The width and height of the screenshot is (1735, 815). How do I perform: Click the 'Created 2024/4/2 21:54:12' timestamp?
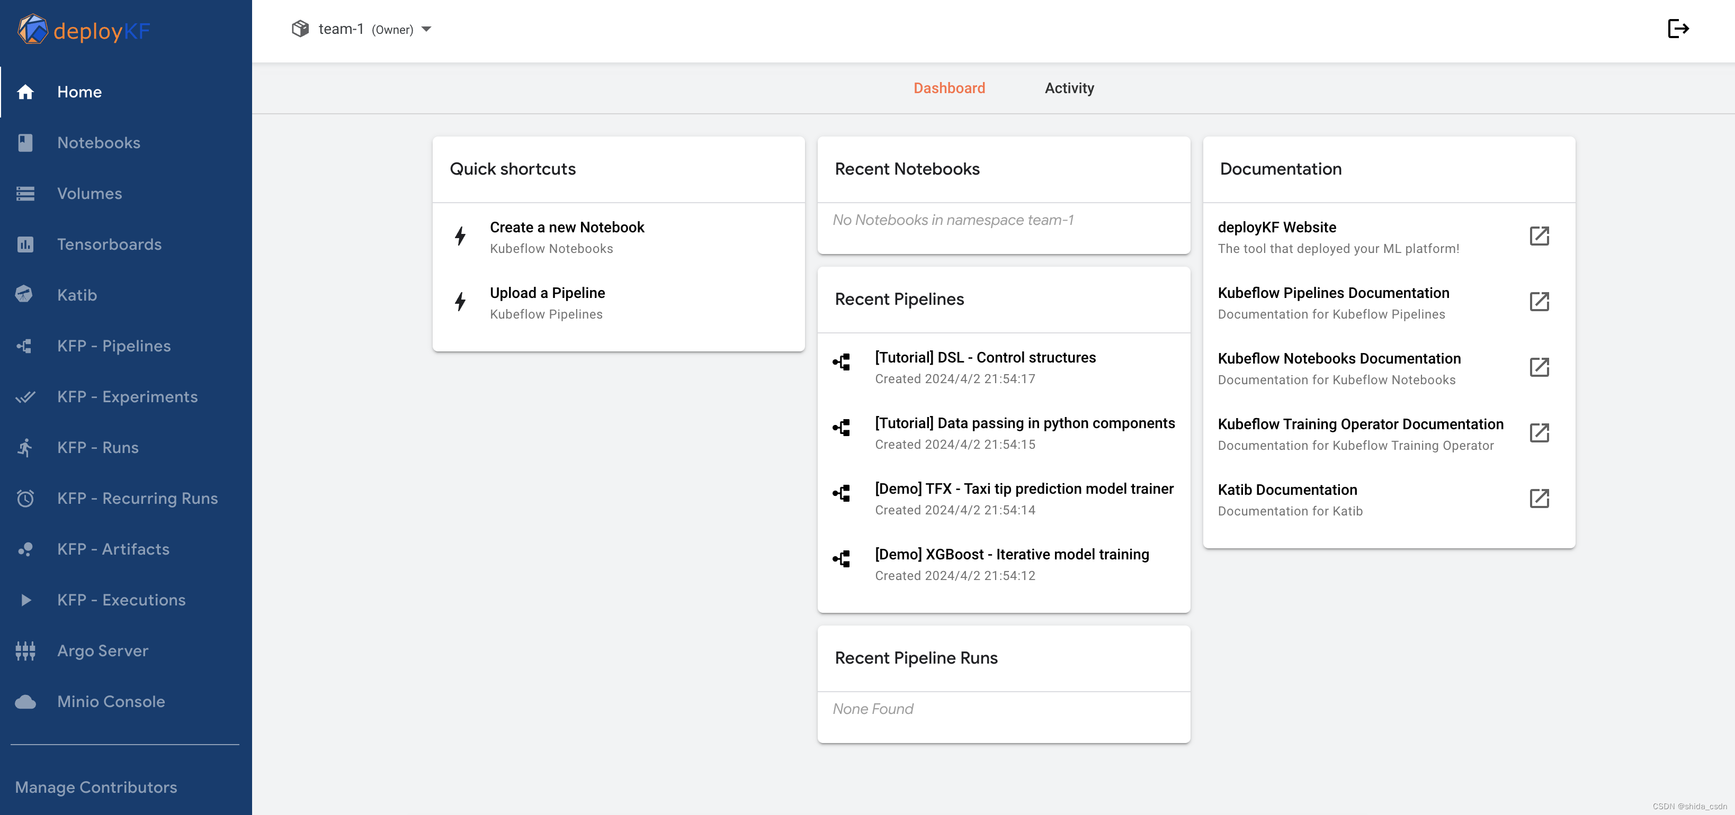point(955,575)
